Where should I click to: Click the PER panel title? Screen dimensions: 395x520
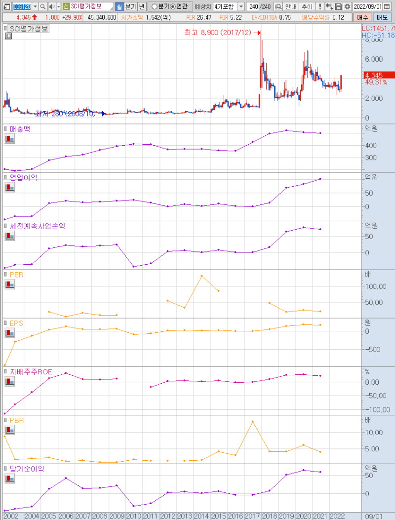click(17, 275)
